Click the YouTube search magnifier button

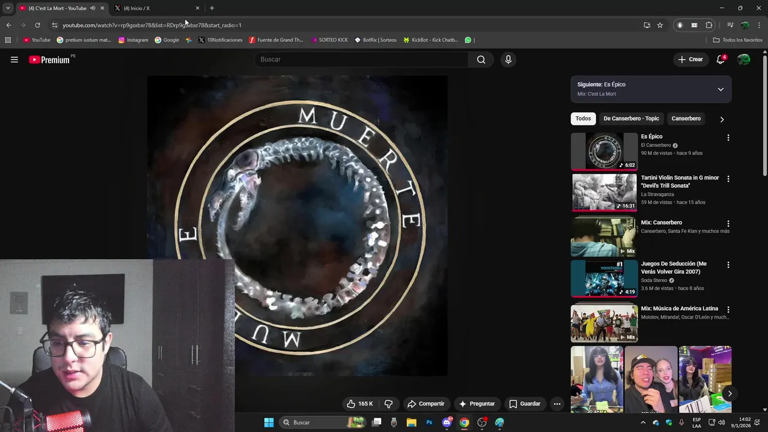pos(481,59)
